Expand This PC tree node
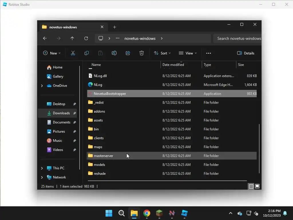Viewport: 293px width, 220px height. (42, 168)
